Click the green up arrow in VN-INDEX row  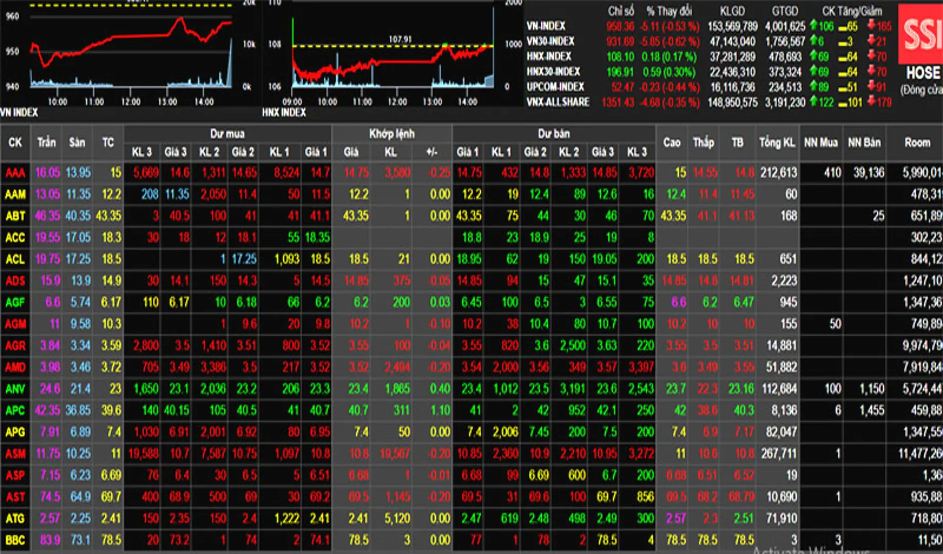[814, 25]
